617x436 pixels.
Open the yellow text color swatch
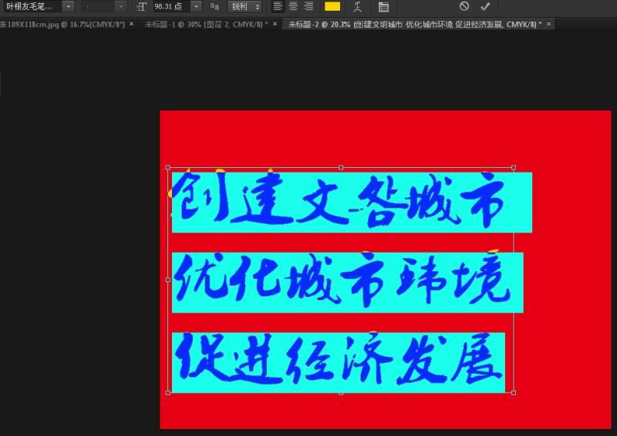tap(332, 6)
